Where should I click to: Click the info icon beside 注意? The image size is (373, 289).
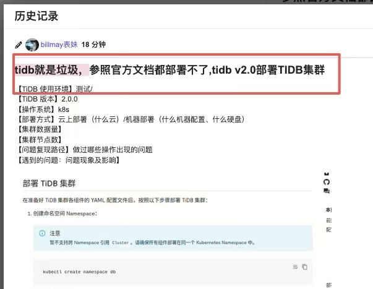click(x=42, y=233)
